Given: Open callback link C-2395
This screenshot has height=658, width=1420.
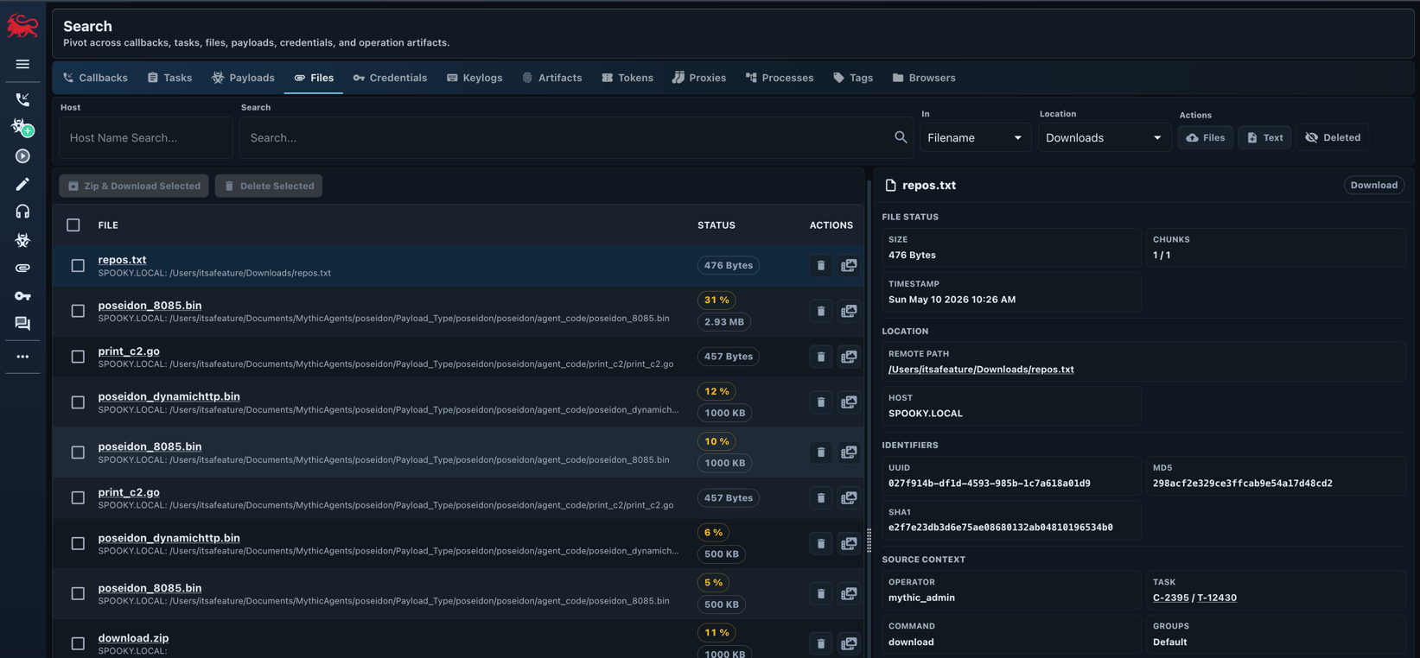Looking at the screenshot, I should click(x=1171, y=598).
